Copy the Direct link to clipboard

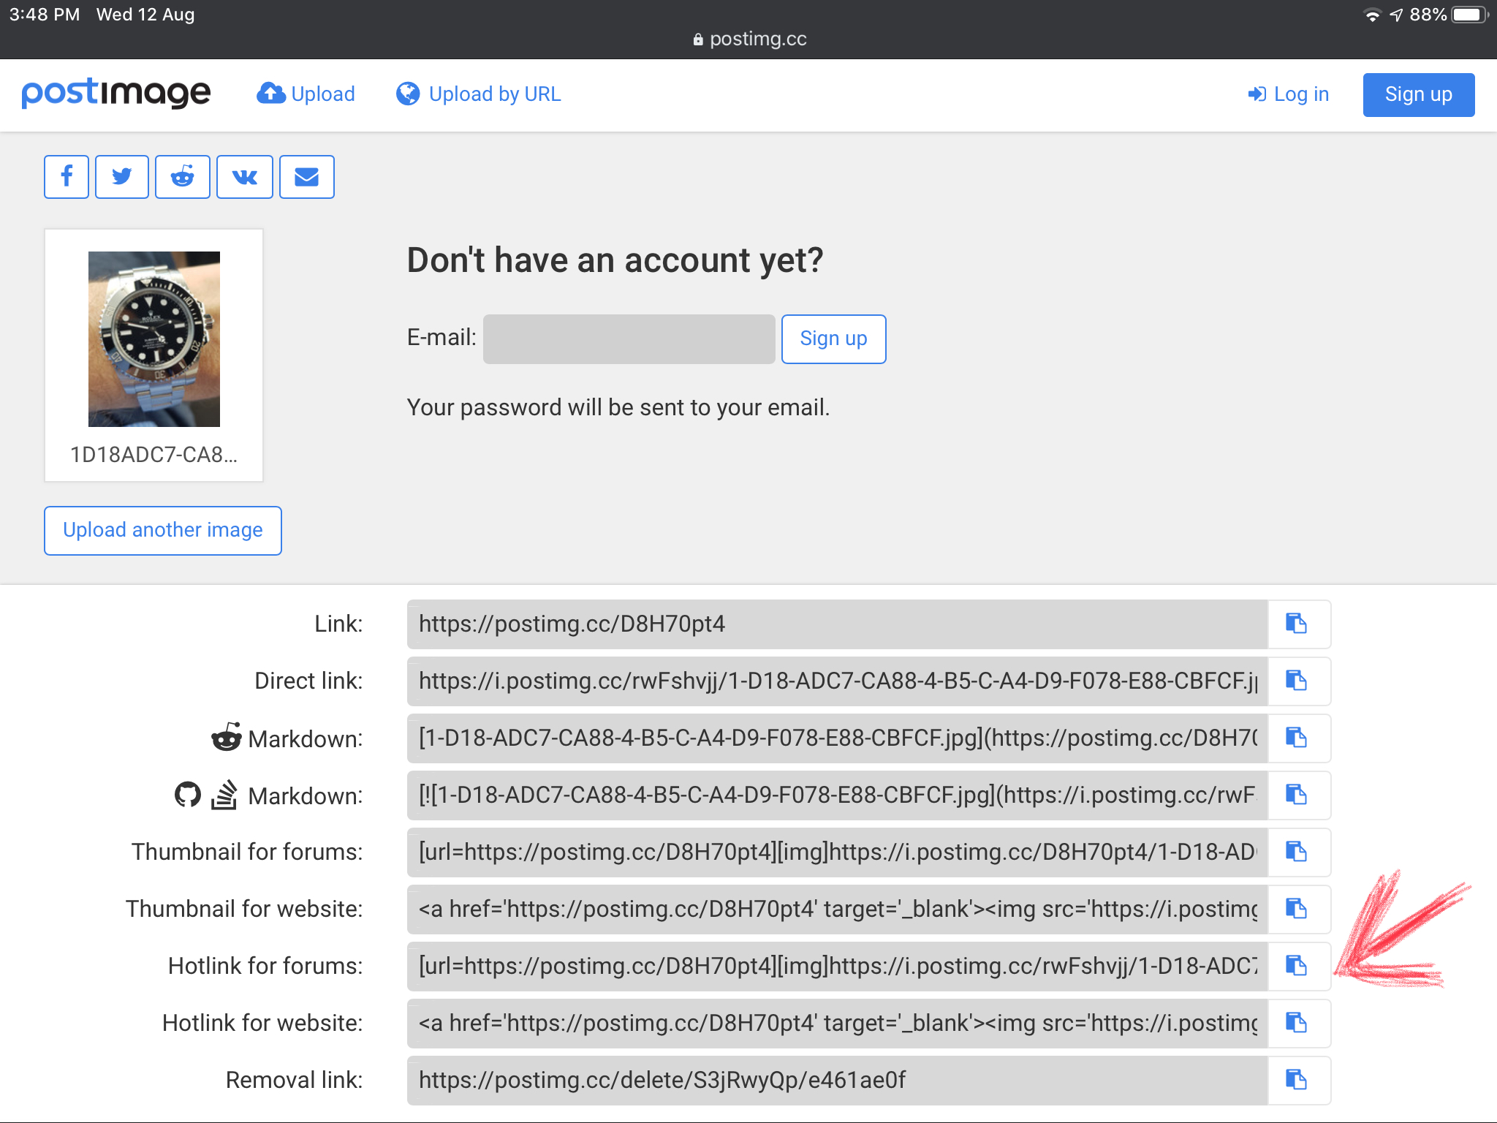tap(1297, 681)
